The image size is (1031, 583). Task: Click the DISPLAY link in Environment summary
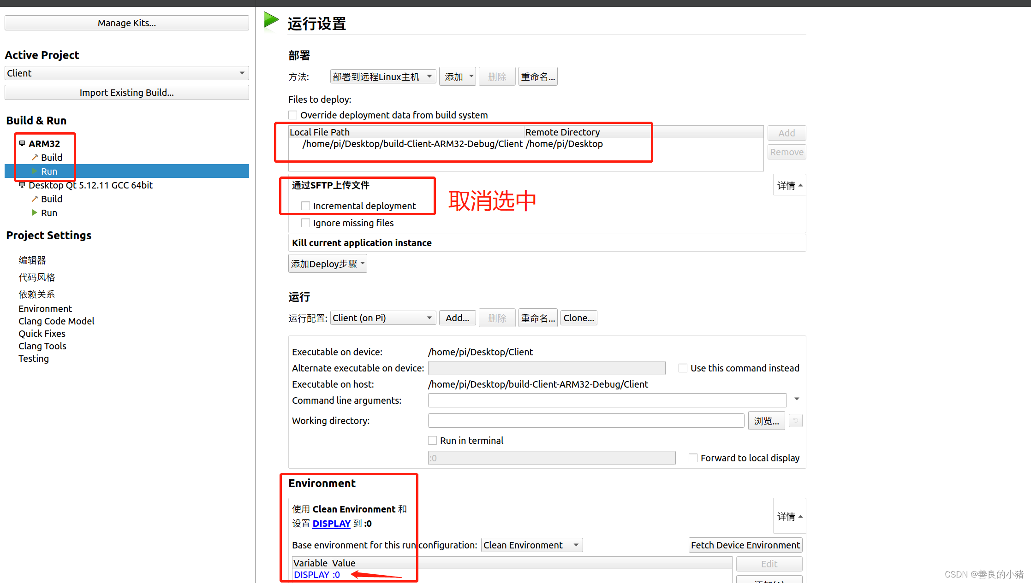click(x=331, y=524)
